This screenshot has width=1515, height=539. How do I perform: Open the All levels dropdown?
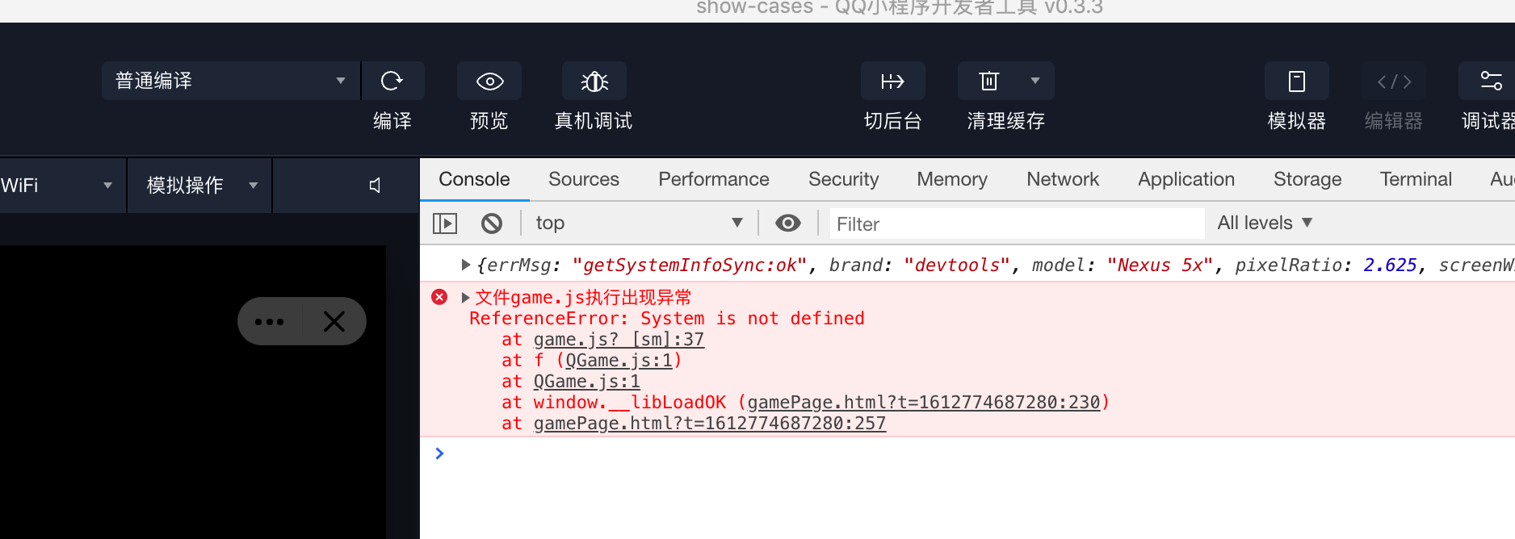(1265, 224)
